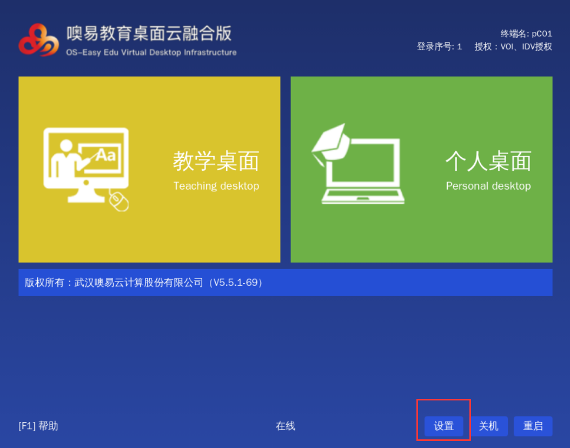Open the 教学桌面 Teaching desktop tile
Viewport: 570px width, 448px height.
click(x=149, y=169)
